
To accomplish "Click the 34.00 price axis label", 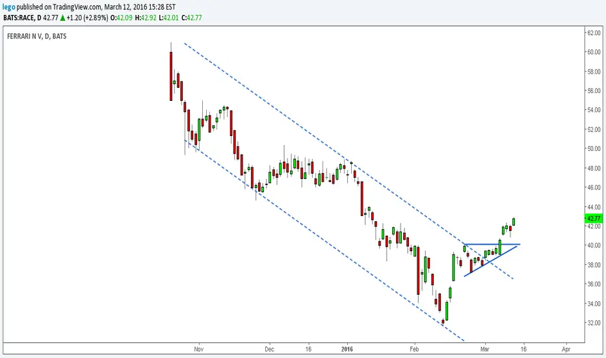I will [594, 304].
